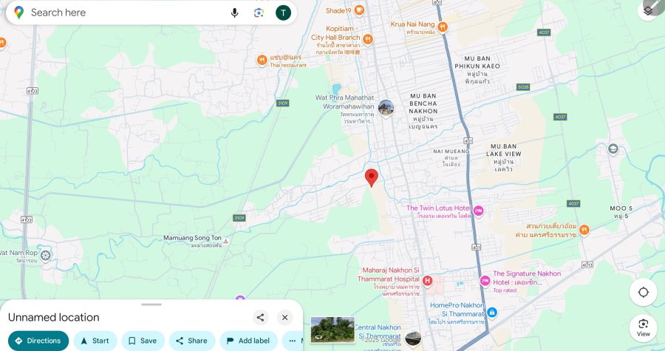Tap the microphone voice search icon

pyautogui.click(x=235, y=13)
